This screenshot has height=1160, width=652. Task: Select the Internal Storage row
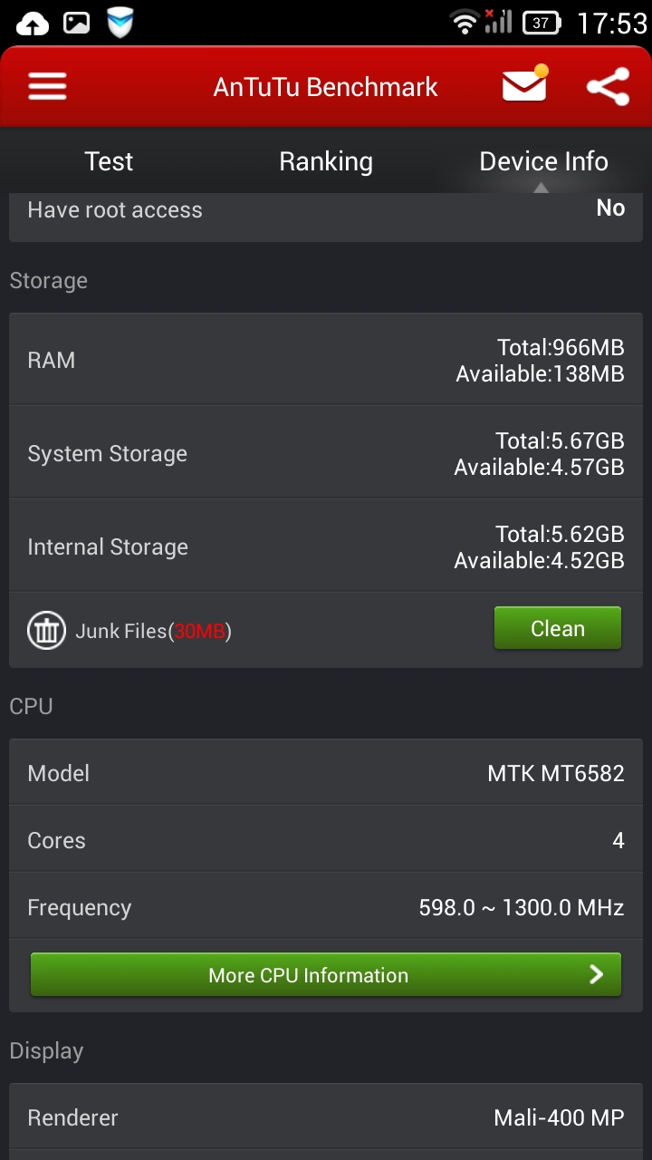coord(326,546)
